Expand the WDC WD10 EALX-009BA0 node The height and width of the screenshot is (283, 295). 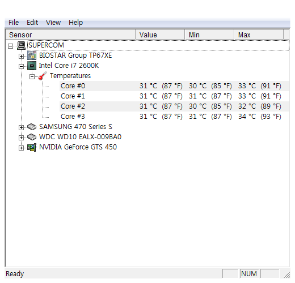tap(21, 138)
